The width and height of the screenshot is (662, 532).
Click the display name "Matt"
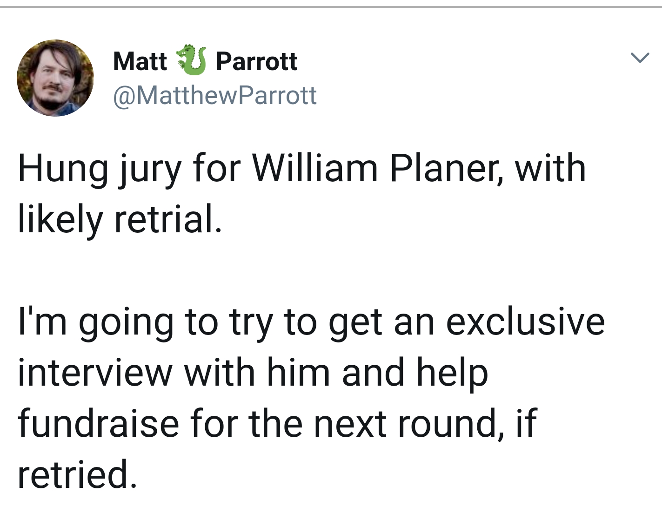point(140,61)
